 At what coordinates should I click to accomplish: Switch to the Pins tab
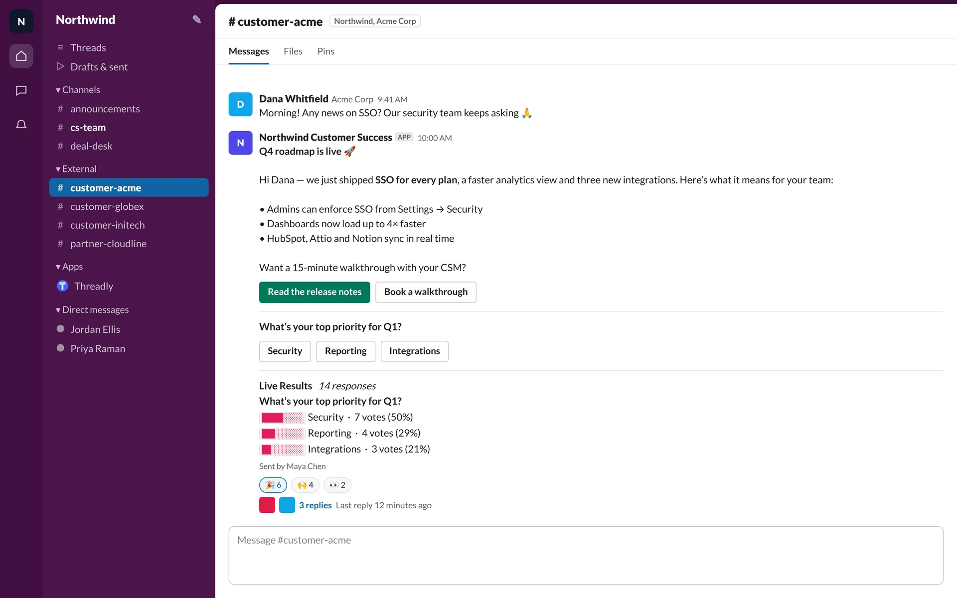pyautogui.click(x=326, y=51)
